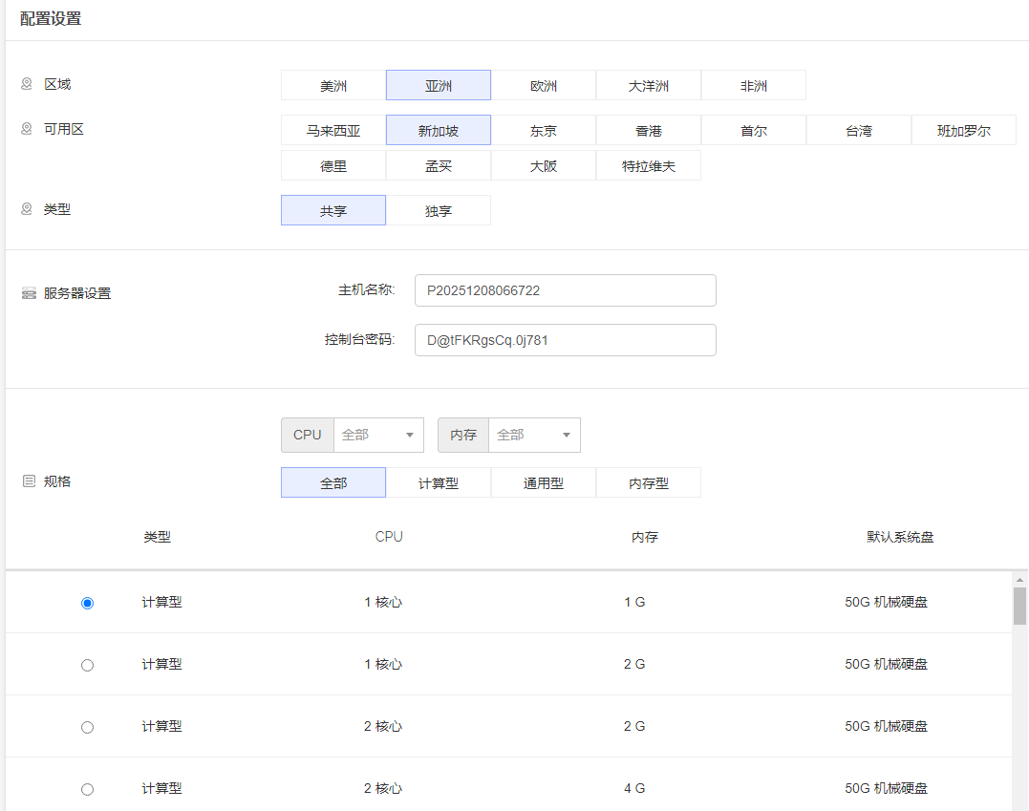
Task: Click the 主机名称 input field
Action: tap(565, 290)
